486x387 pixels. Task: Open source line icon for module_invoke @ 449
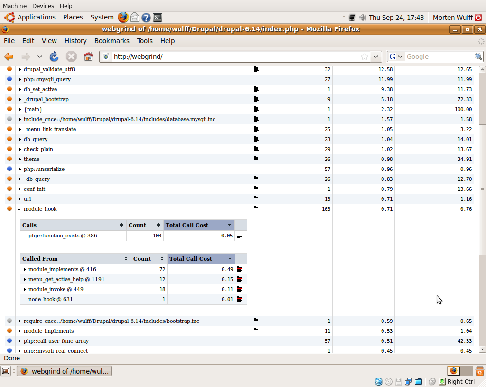tap(239, 289)
